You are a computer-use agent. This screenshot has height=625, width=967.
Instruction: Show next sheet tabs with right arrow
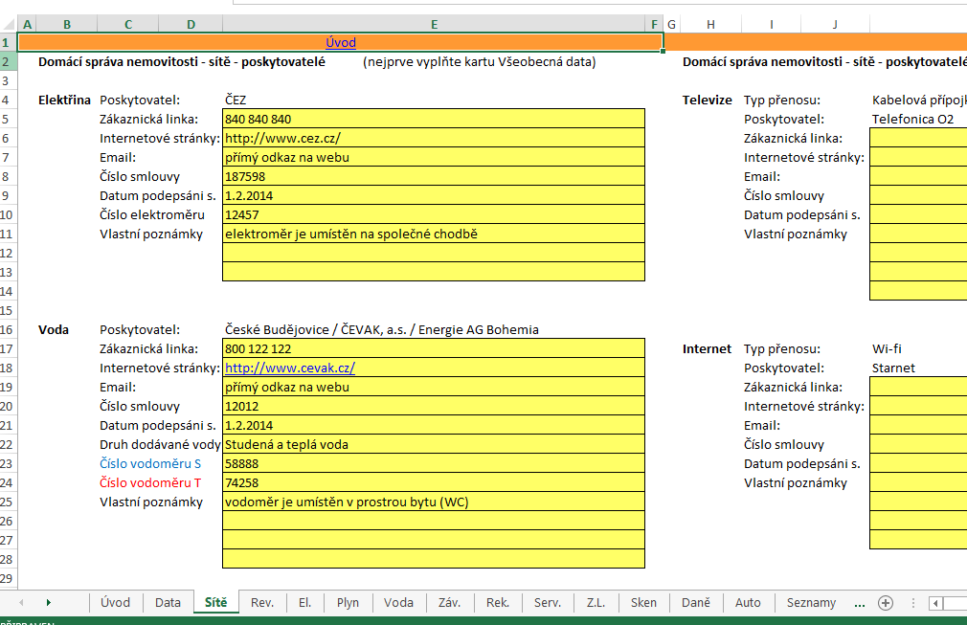pyautogui.click(x=48, y=603)
